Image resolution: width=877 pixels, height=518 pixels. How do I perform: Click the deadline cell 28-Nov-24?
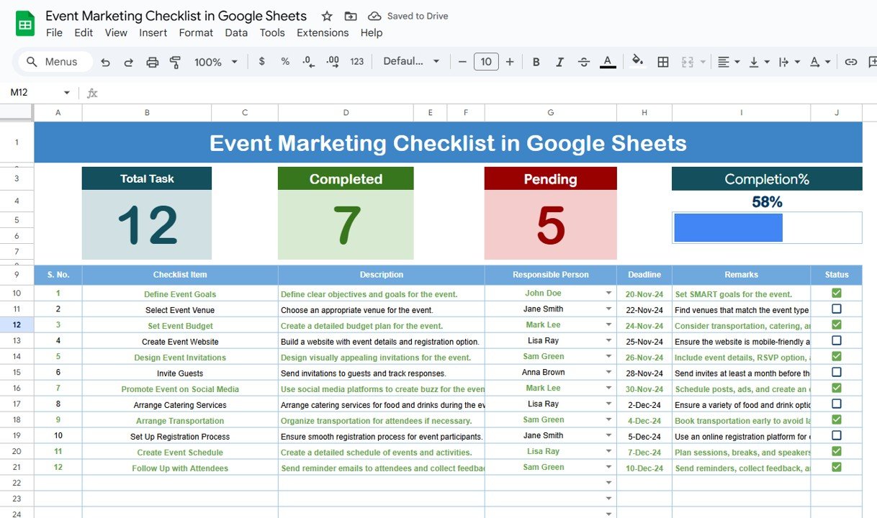point(644,373)
